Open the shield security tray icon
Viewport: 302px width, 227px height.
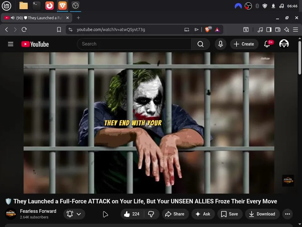[x=265, y=6]
